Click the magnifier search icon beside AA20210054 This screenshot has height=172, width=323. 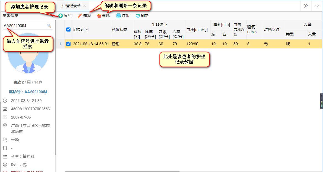click(x=49, y=26)
